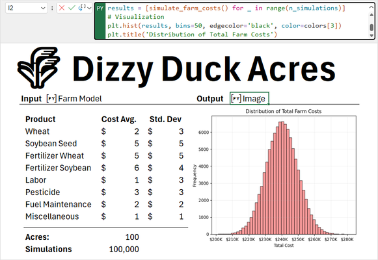The height and width of the screenshot is (260, 378).
Task: Select the Simulations value 100,000
Action: pos(124,249)
